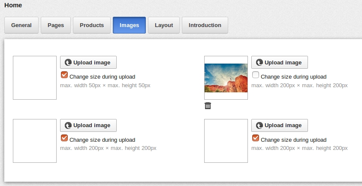Switch to the Introduction tab

(x=205, y=25)
